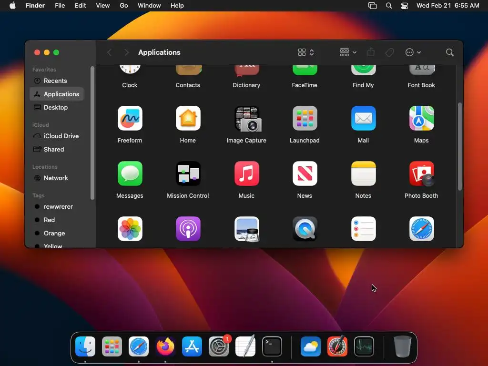This screenshot has width=488, height=366.
Task: Click the Edit Tags toolbar button
Action: pos(389,52)
